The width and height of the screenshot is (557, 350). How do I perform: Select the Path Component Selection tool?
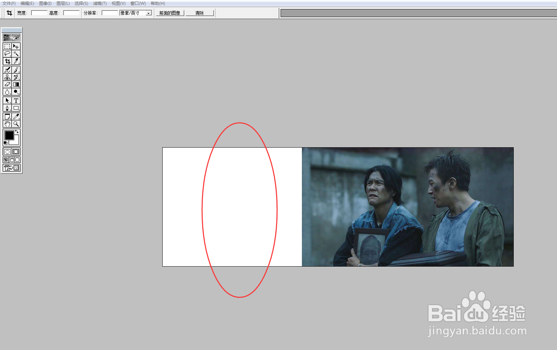coord(7,100)
